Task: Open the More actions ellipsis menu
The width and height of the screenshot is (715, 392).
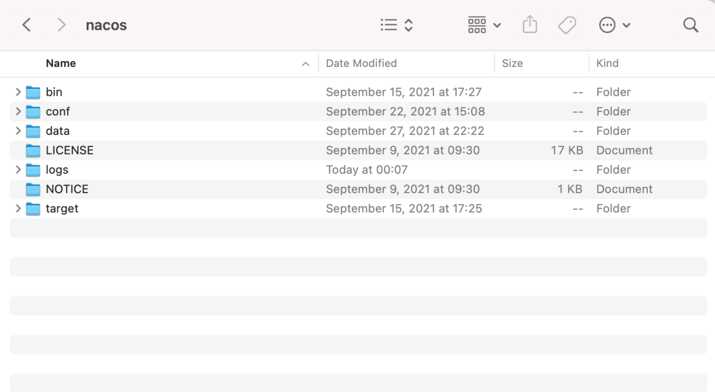Action: tap(615, 25)
